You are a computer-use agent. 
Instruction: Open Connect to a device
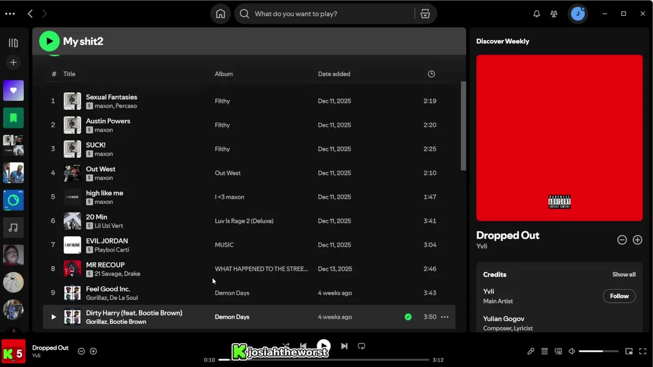[x=558, y=351]
